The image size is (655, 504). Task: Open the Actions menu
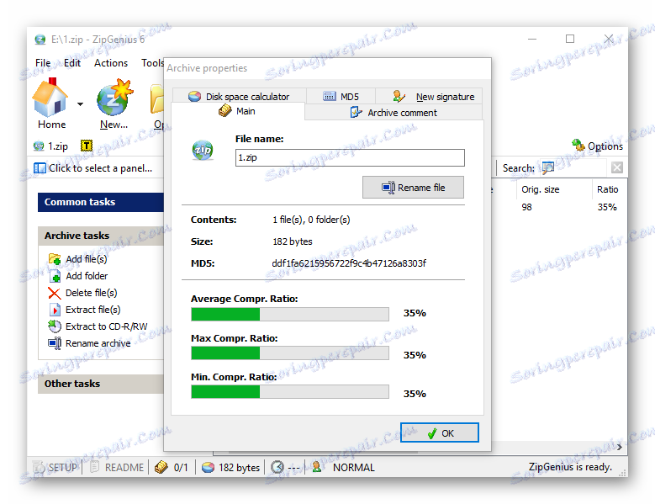click(111, 63)
